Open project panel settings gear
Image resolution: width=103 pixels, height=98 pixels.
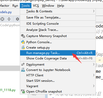point(18,19)
